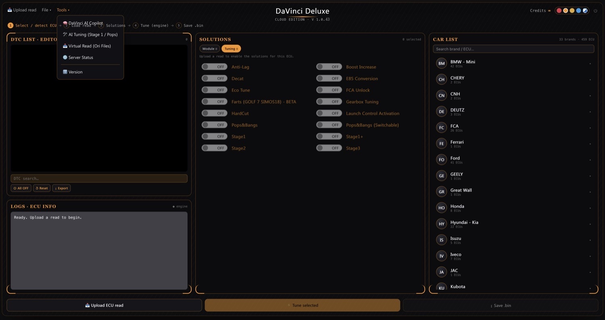
Task: Switch to the Module tab in Solutions
Action: coord(210,49)
